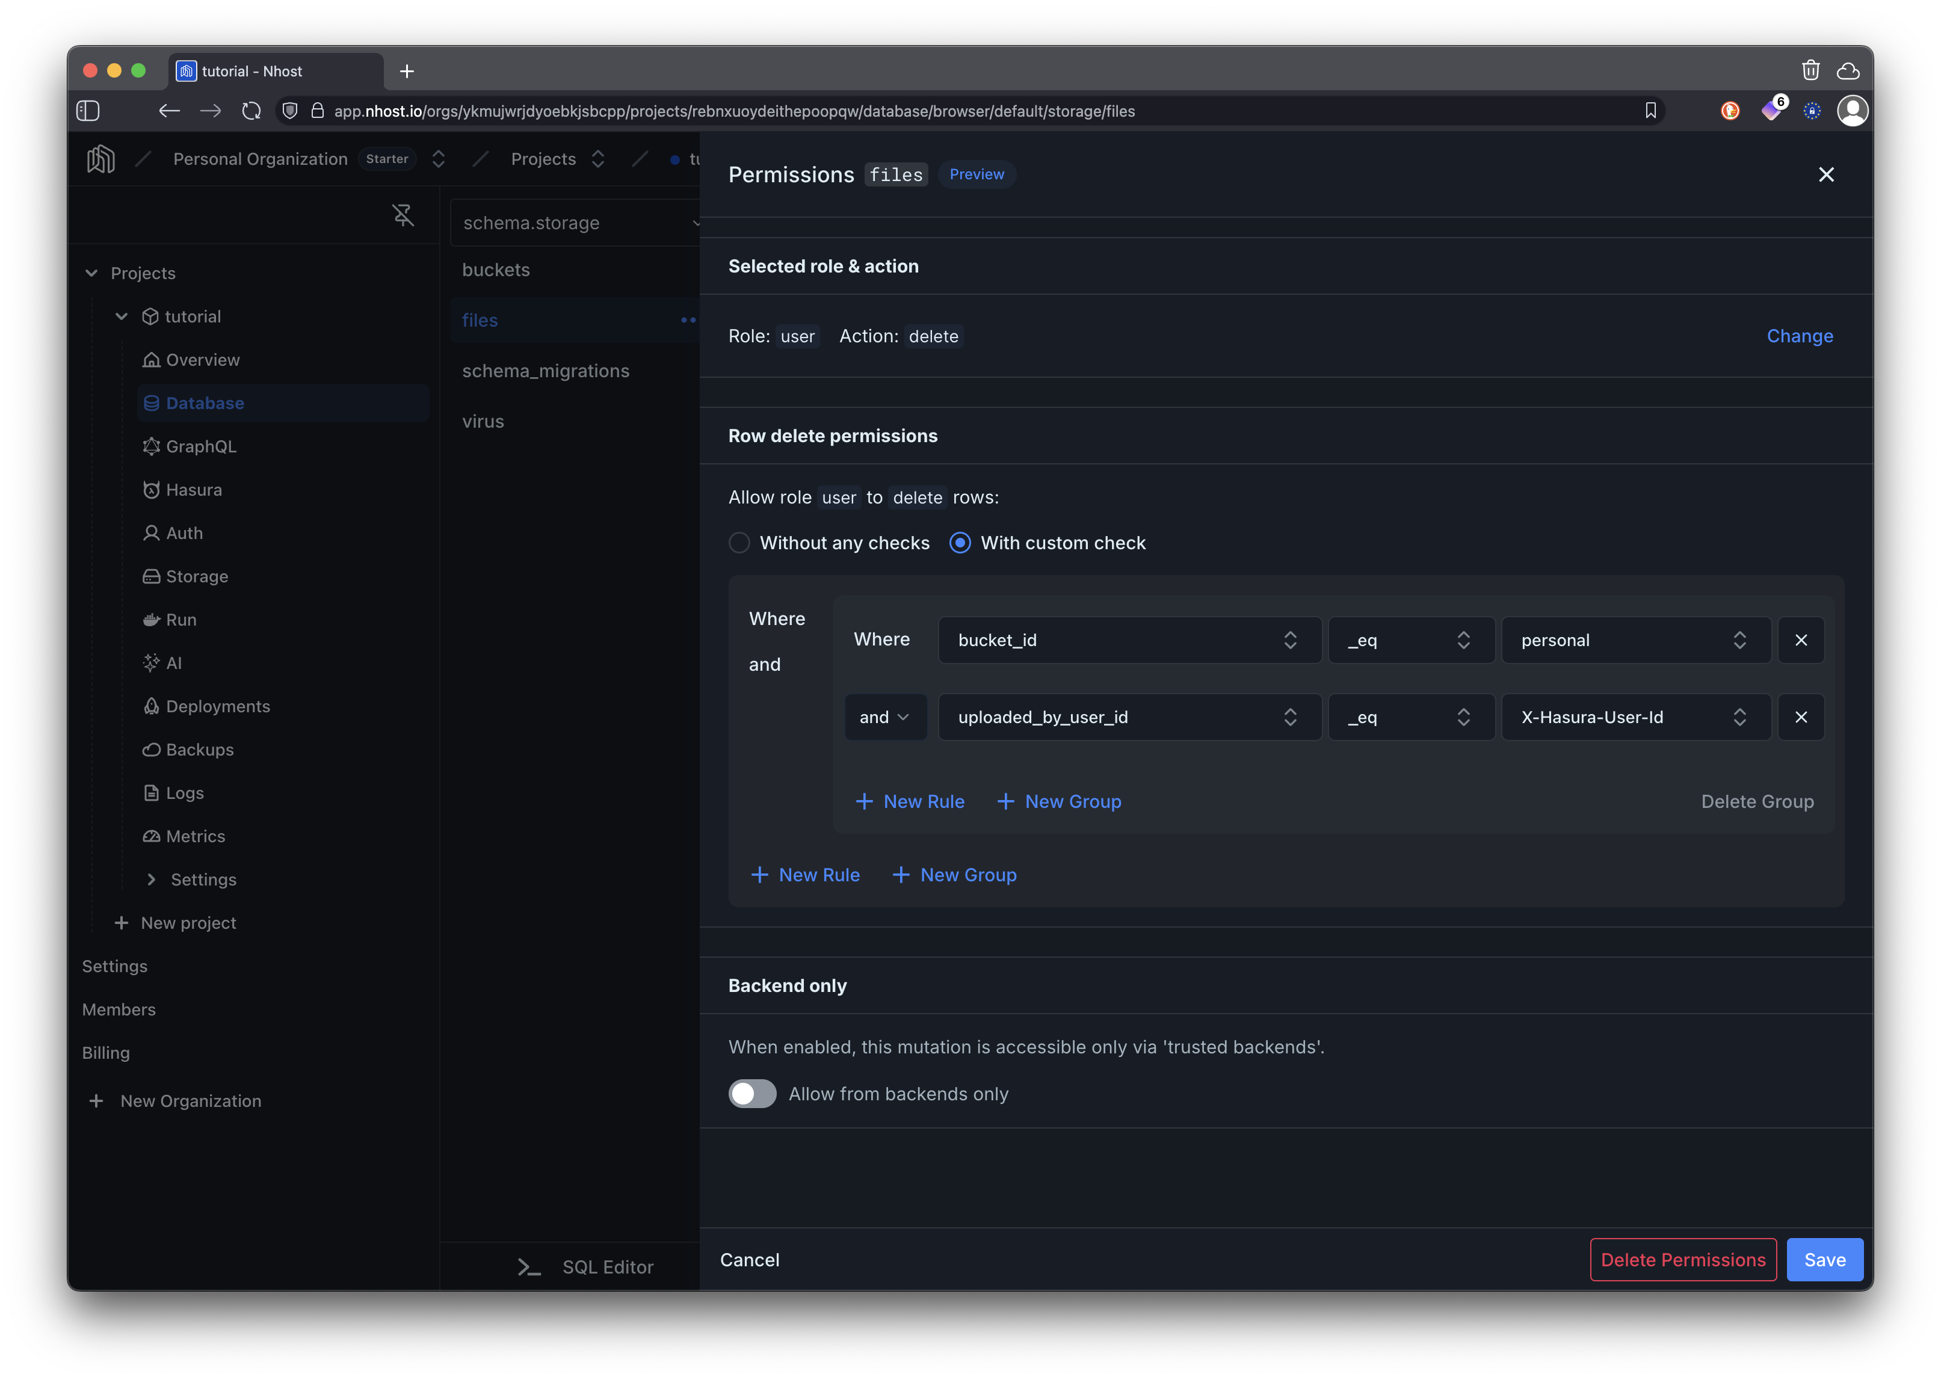Open the SQL Editor

pos(608,1266)
